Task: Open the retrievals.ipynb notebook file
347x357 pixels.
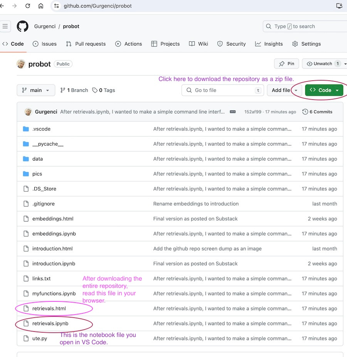Action: (x=50, y=323)
